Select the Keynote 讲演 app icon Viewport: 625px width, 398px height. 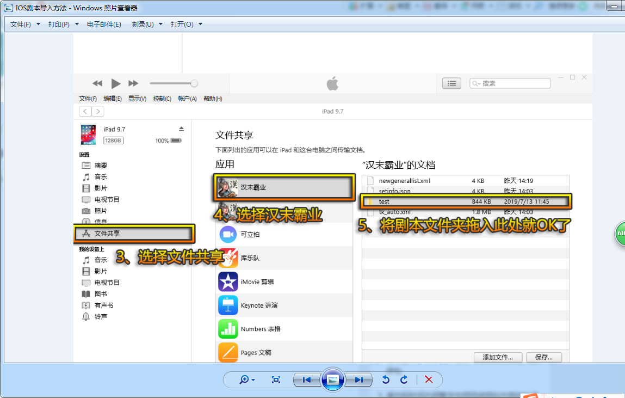[x=228, y=305]
